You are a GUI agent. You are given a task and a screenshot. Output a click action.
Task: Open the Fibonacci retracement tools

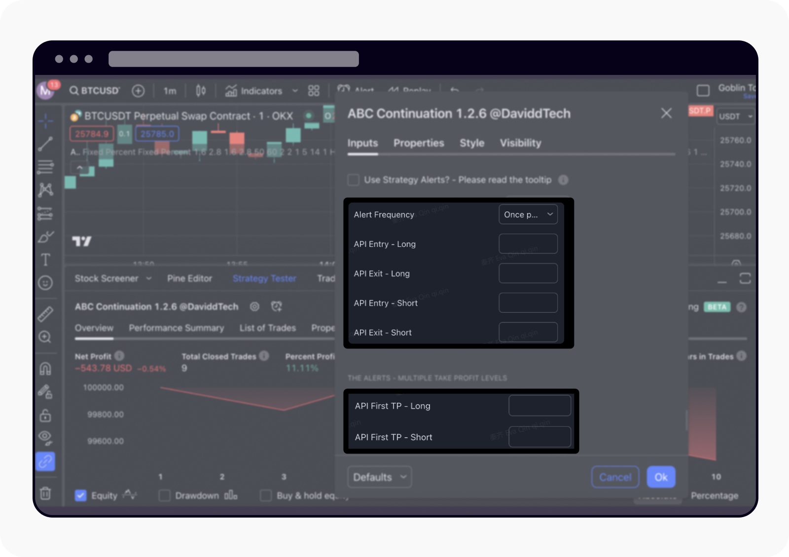pyautogui.click(x=45, y=167)
